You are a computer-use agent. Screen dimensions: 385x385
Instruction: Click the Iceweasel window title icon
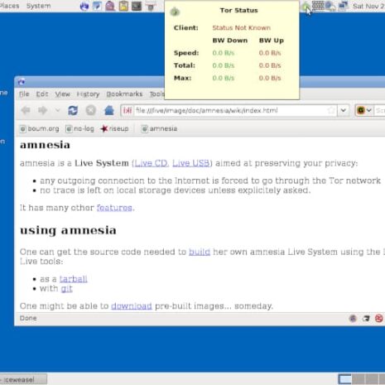(x=22, y=82)
